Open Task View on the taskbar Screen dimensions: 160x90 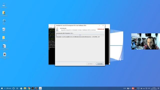[x=17, y=88]
